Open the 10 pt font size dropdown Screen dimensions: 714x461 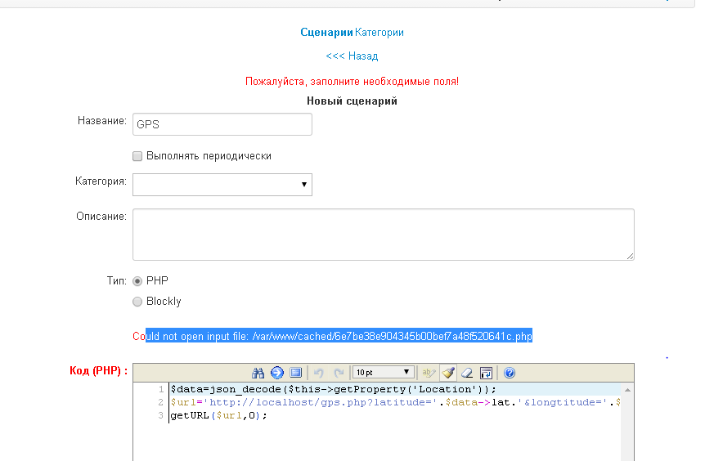(383, 373)
